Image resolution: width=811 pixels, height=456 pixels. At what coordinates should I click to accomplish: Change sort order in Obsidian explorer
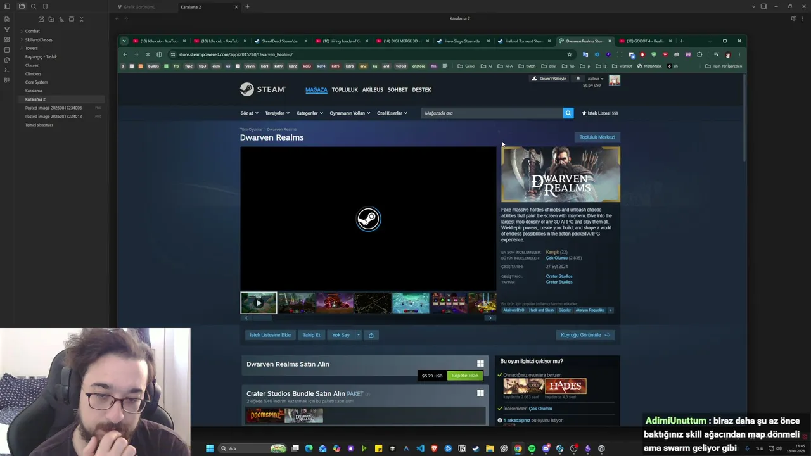tap(61, 19)
